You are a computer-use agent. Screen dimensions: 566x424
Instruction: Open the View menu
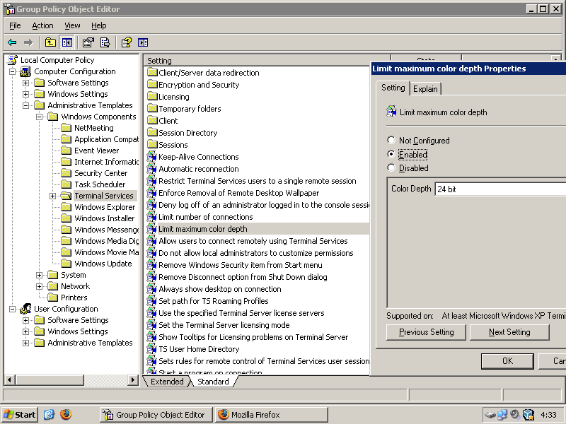(72, 25)
